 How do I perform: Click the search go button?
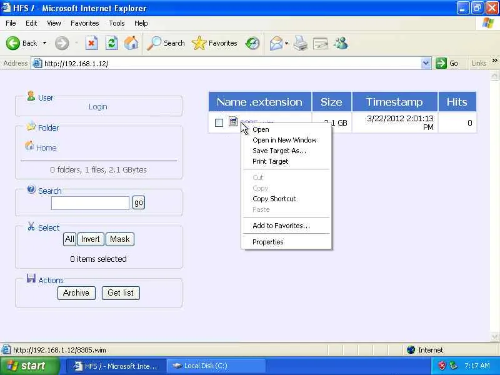coord(139,202)
